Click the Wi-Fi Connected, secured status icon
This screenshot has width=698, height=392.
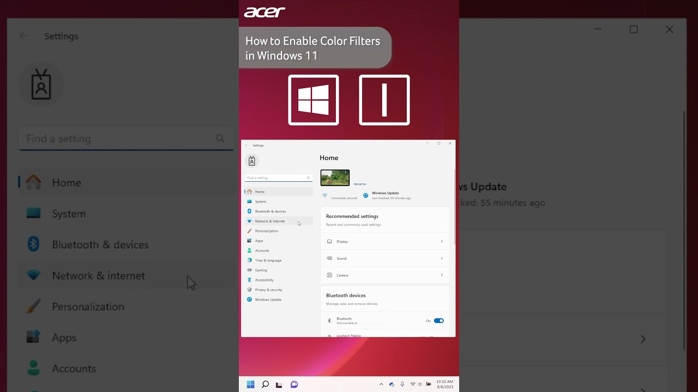tap(325, 195)
